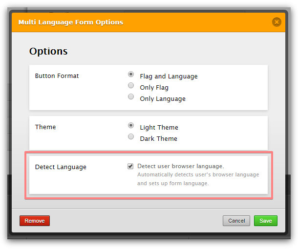The image size is (298, 249).
Task: Pick the Only Language radio button
Action: pyautogui.click(x=131, y=97)
